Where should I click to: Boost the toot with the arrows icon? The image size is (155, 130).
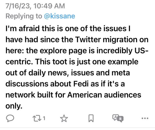tap(37, 118)
